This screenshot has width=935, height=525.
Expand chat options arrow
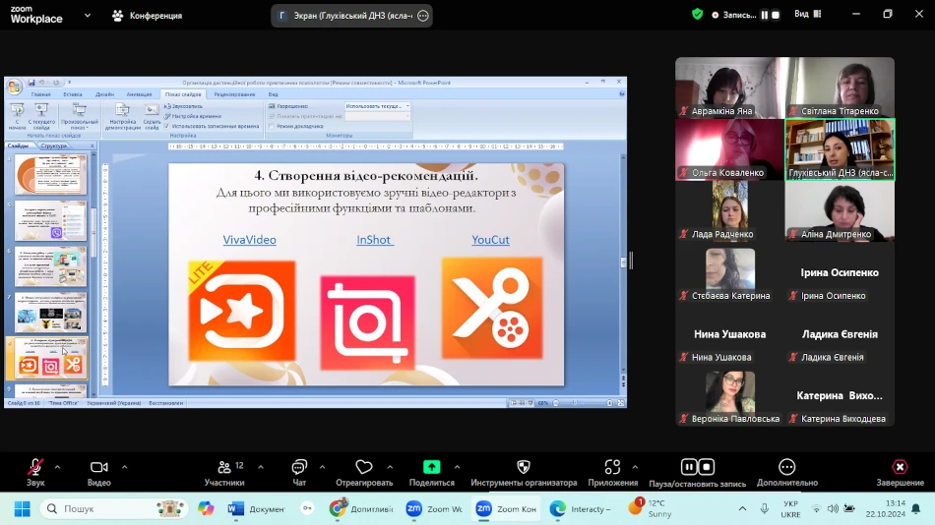[x=323, y=467]
